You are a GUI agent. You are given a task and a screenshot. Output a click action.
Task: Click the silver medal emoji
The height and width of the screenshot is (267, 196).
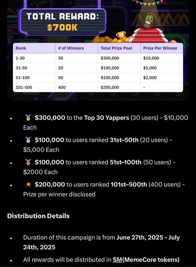[28, 140]
